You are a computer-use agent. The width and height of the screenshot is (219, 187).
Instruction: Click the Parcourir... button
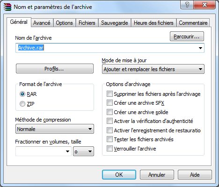[187, 36]
